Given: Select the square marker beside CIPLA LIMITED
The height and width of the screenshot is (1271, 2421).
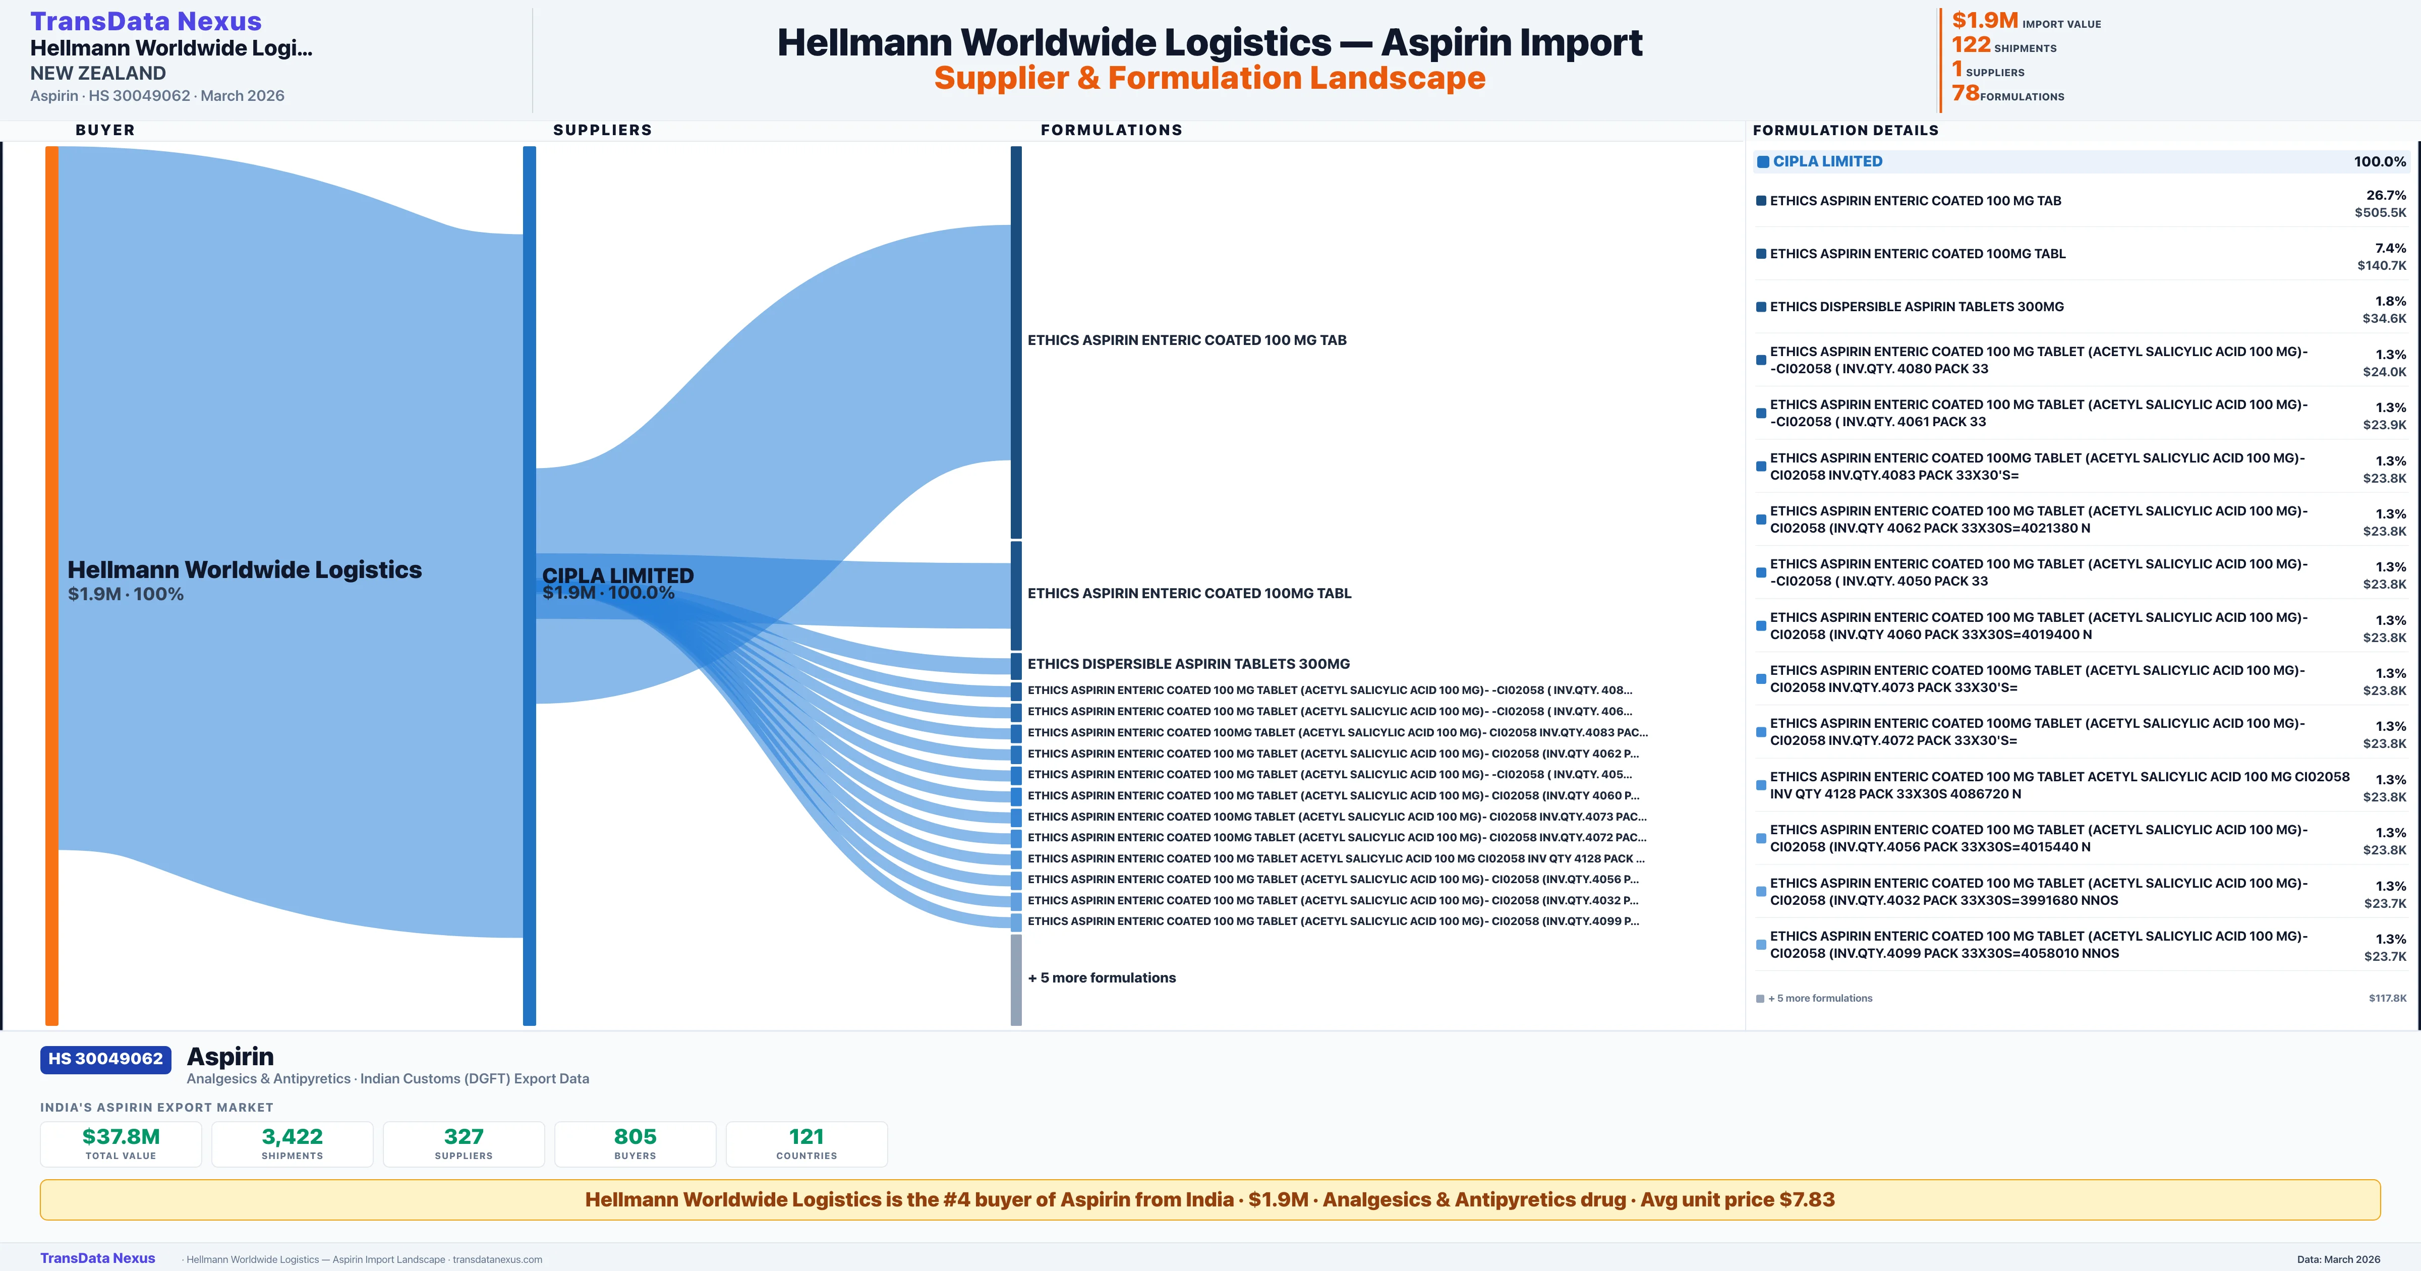Looking at the screenshot, I should [x=1762, y=161].
